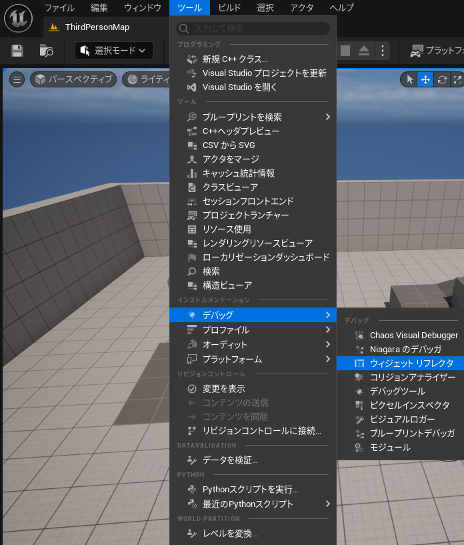464x545 pixels.
Task: Open C++ヘッダプレビュー tool
Action: click(x=253, y=131)
